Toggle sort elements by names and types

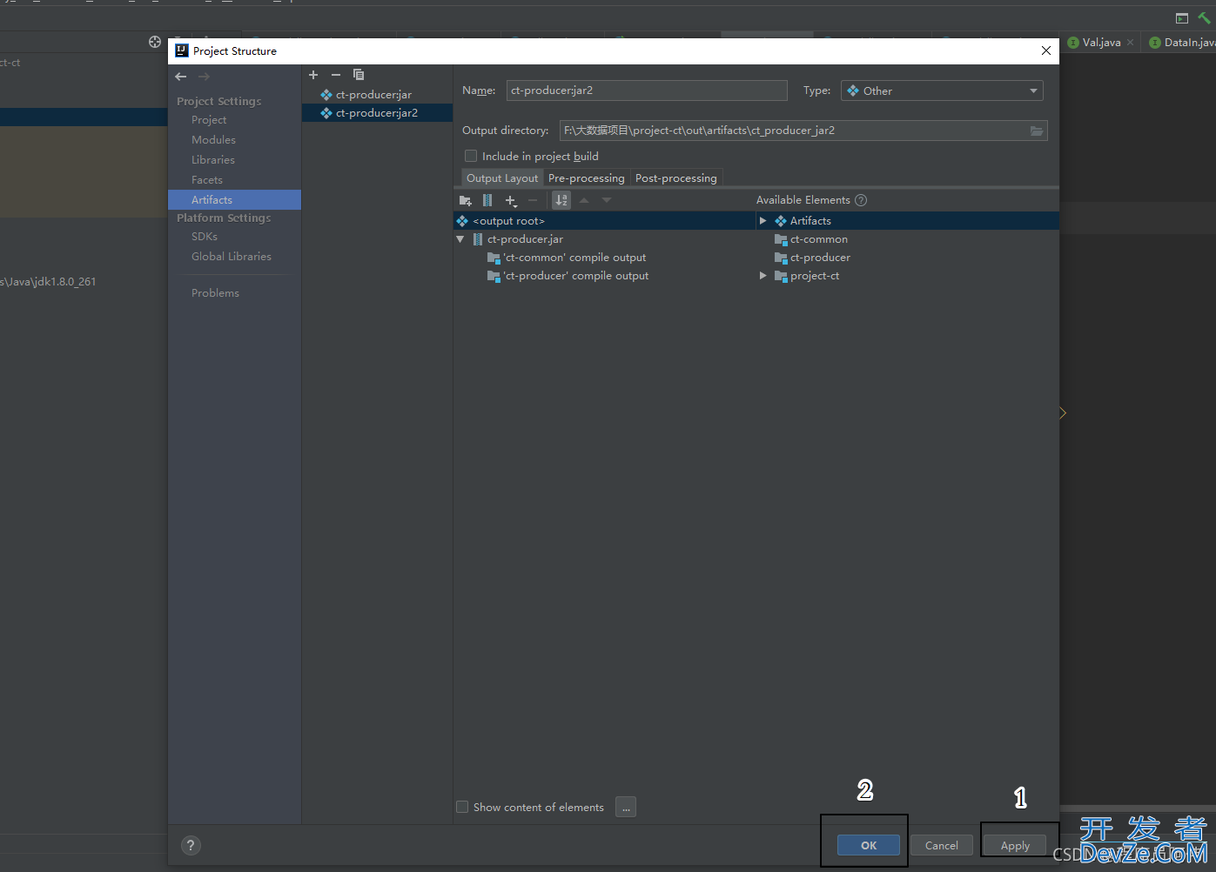pyautogui.click(x=561, y=200)
